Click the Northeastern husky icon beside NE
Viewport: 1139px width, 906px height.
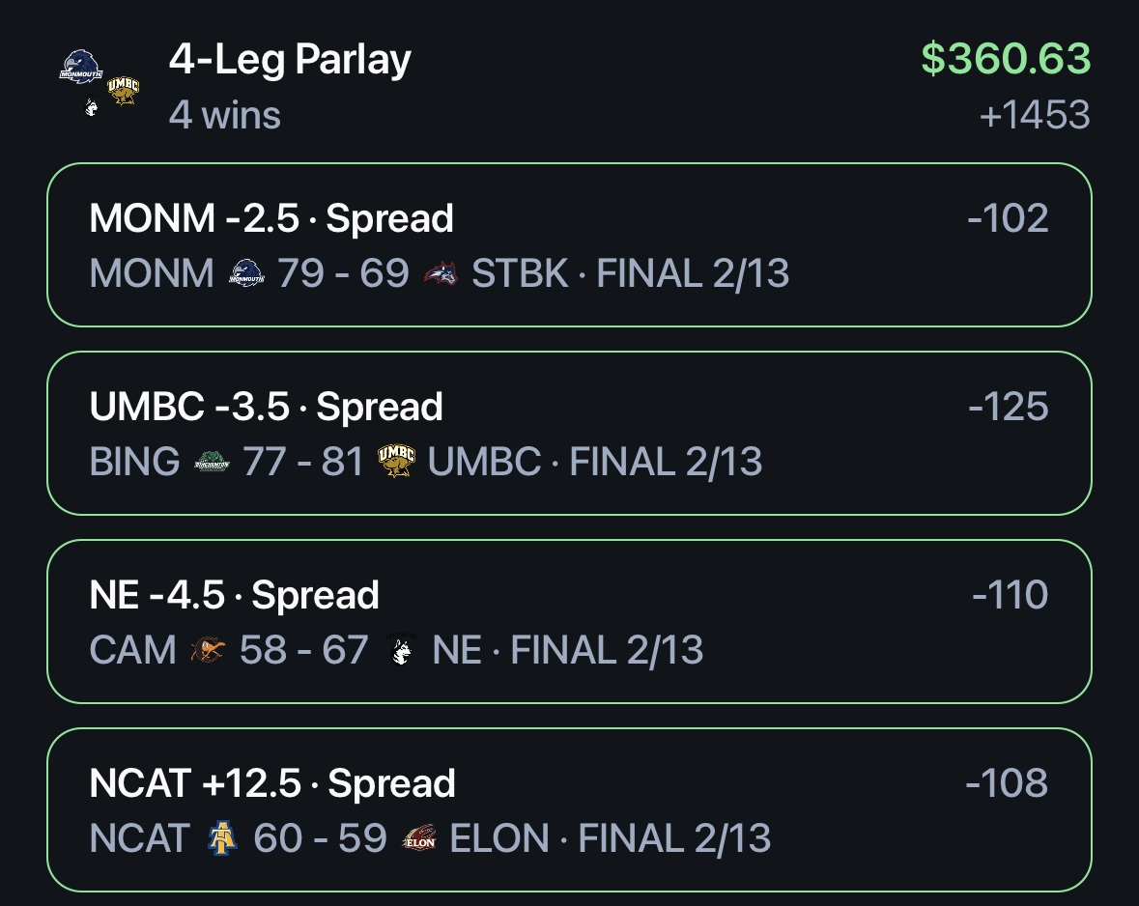point(401,649)
